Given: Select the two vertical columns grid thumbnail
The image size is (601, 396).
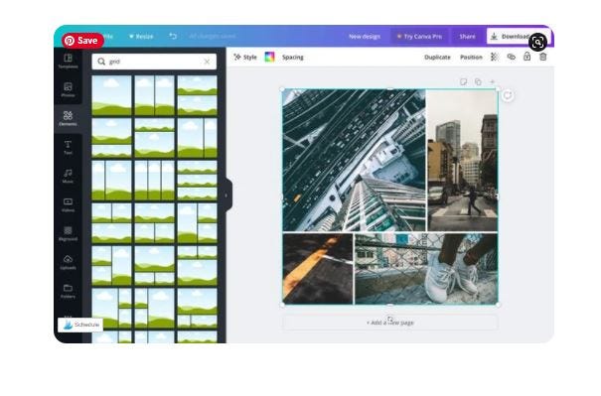Looking at the screenshot, I should [x=154, y=95].
